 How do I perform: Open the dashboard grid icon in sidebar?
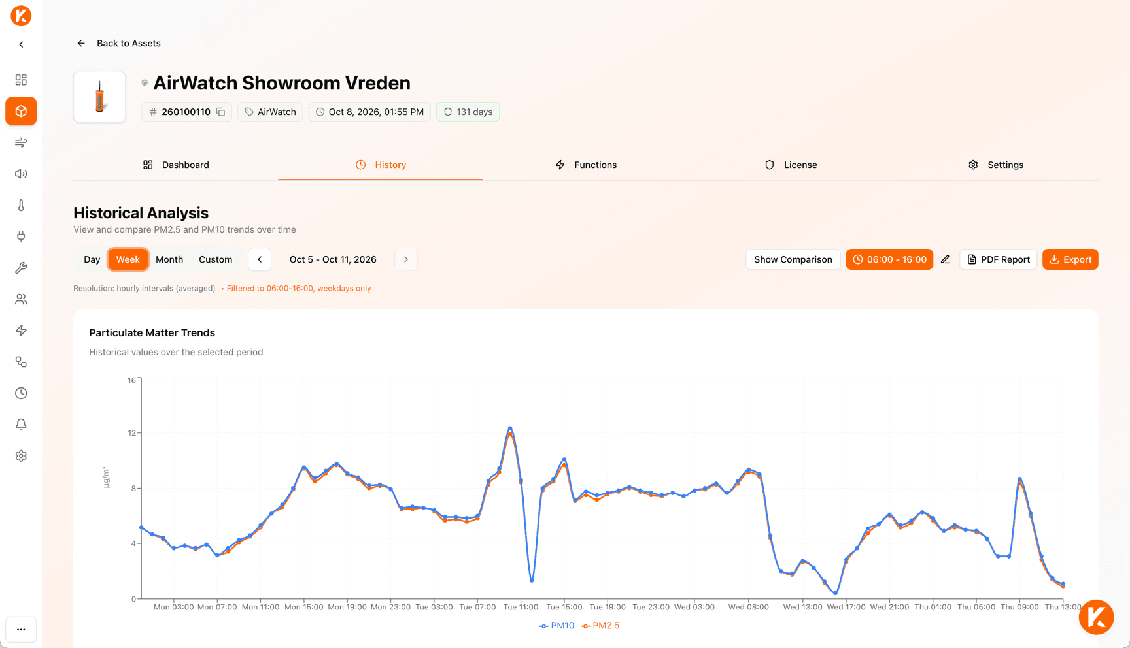pyautogui.click(x=21, y=80)
